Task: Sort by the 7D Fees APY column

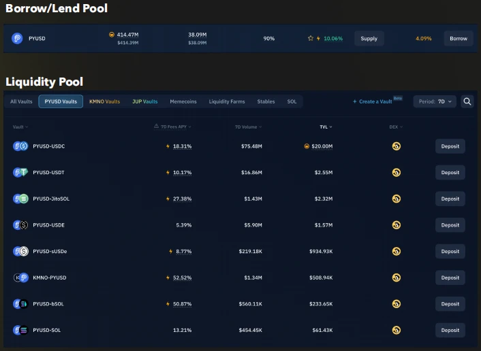Action: (173, 127)
